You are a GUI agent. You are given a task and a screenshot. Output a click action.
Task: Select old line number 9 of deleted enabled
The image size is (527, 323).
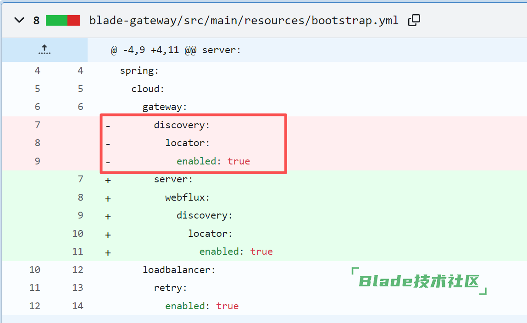click(37, 161)
